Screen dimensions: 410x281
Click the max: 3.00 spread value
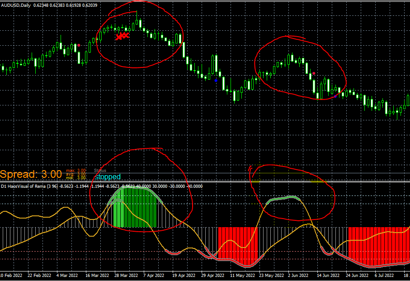76,171
